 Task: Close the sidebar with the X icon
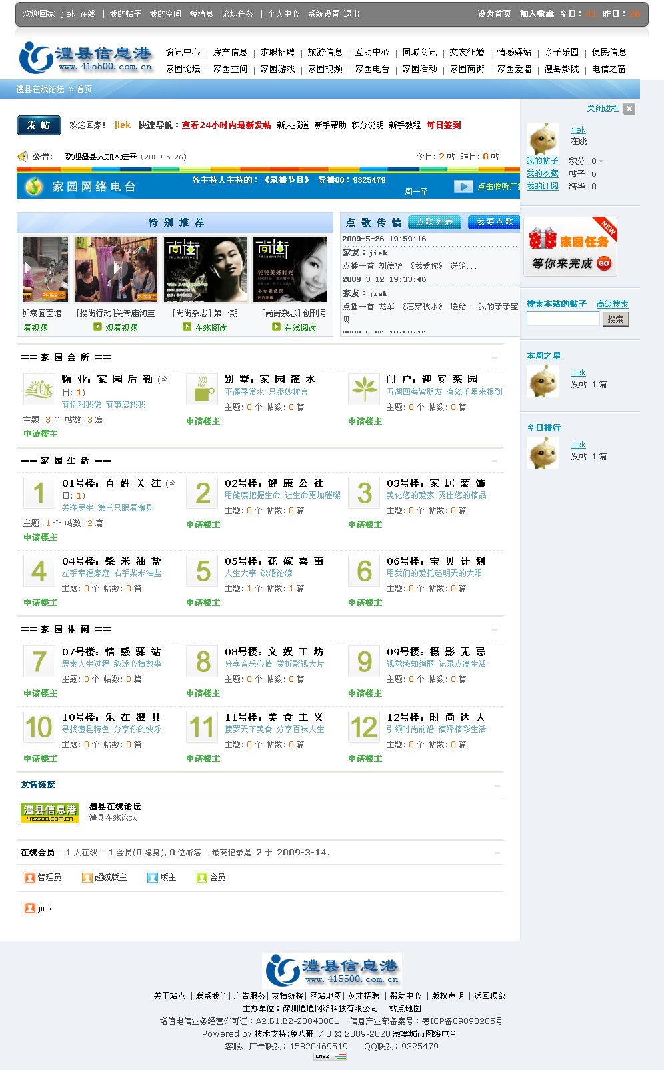629,109
